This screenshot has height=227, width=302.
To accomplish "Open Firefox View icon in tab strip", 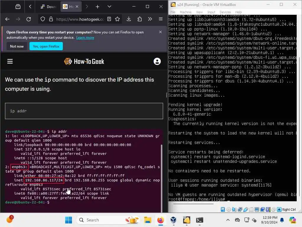I will point(18,7).
